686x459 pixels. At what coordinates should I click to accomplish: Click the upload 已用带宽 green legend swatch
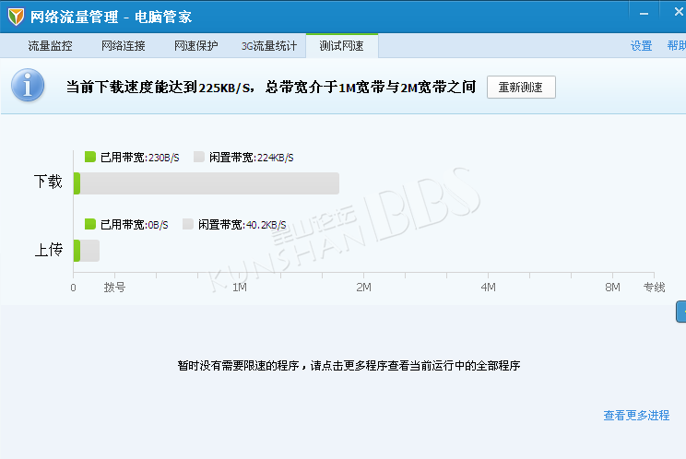tap(90, 224)
